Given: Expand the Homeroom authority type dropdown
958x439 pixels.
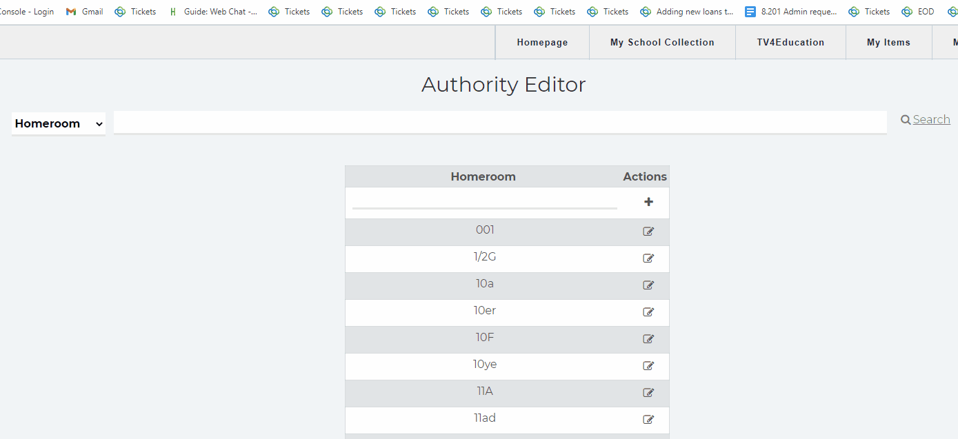Looking at the screenshot, I should tap(59, 124).
